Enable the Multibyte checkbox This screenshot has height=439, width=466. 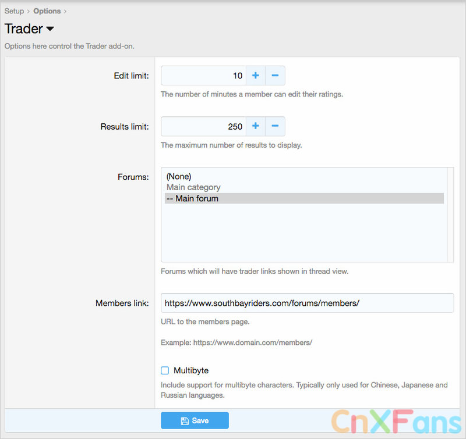165,370
